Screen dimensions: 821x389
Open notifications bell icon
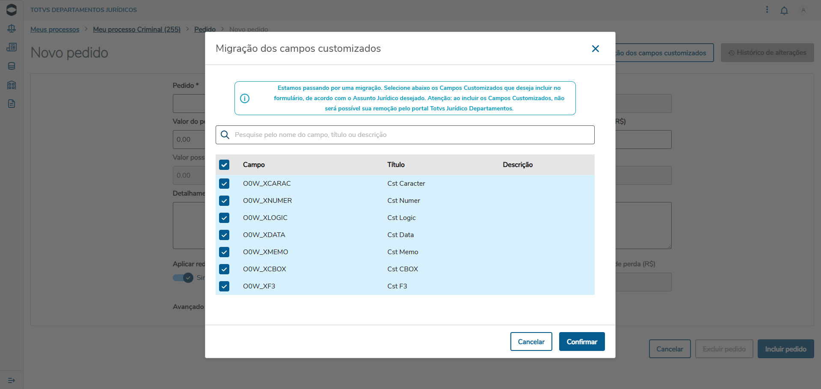click(784, 10)
